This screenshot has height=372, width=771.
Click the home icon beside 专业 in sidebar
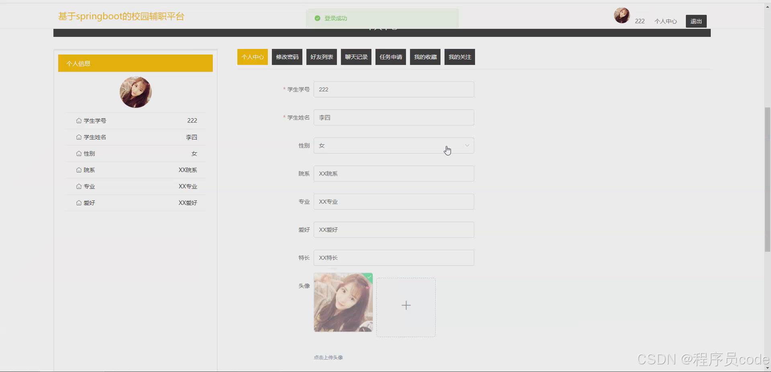pos(79,186)
